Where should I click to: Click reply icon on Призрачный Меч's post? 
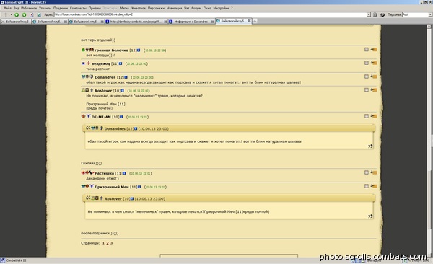pyautogui.click(x=374, y=186)
